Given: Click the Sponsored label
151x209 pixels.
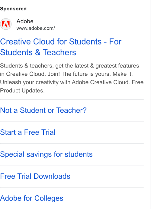Looking at the screenshot, I should click(13, 9).
